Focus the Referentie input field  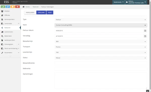click(101, 69)
